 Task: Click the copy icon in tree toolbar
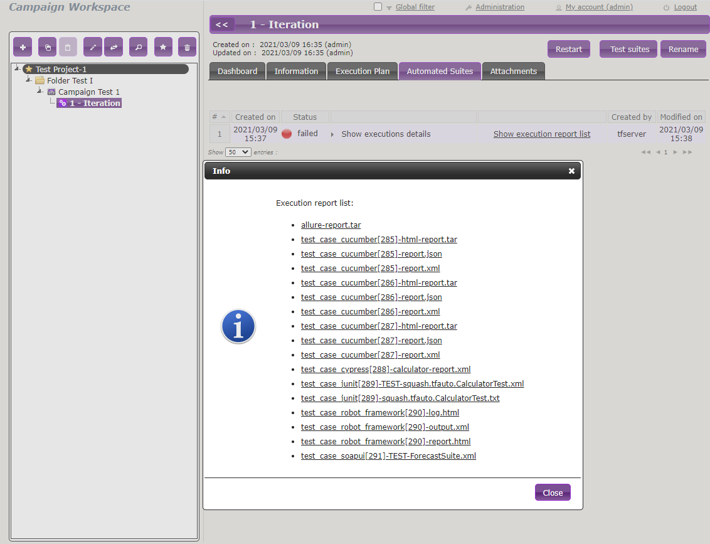48,47
